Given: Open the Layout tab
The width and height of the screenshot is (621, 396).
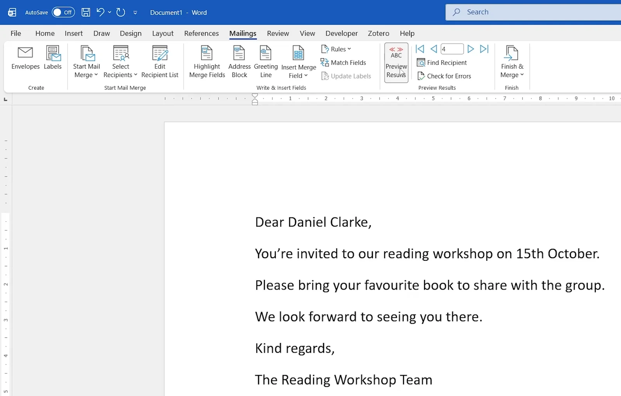Looking at the screenshot, I should pos(163,33).
